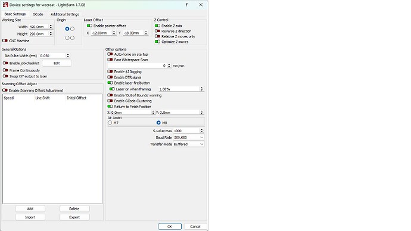Click the Add button
This screenshot has width=411, height=231.
pos(30,209)
